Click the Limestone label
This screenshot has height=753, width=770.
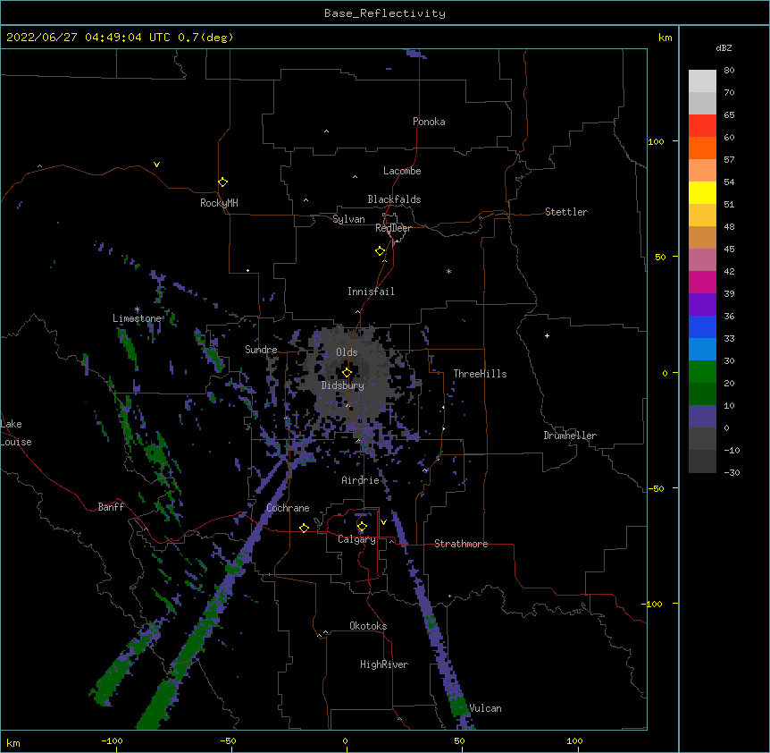137,318
